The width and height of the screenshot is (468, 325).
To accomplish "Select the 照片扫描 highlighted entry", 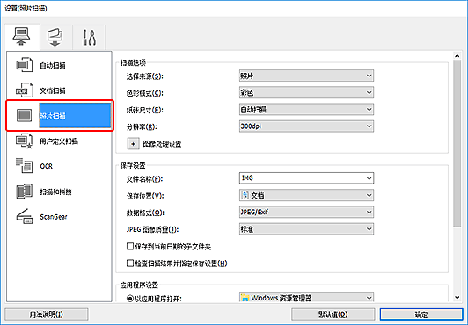I will coord(75,116).
